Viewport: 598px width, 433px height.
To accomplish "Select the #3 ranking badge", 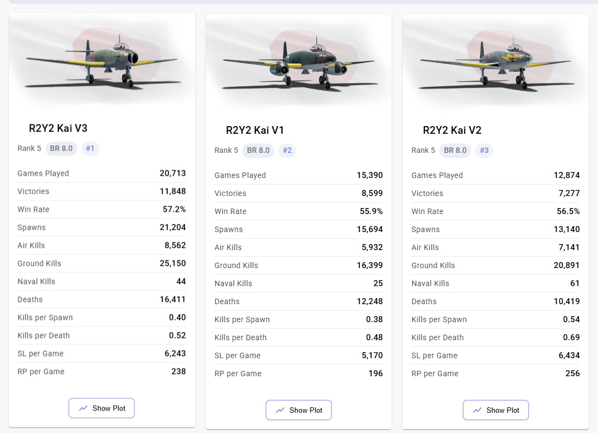I will click(484, 150).
